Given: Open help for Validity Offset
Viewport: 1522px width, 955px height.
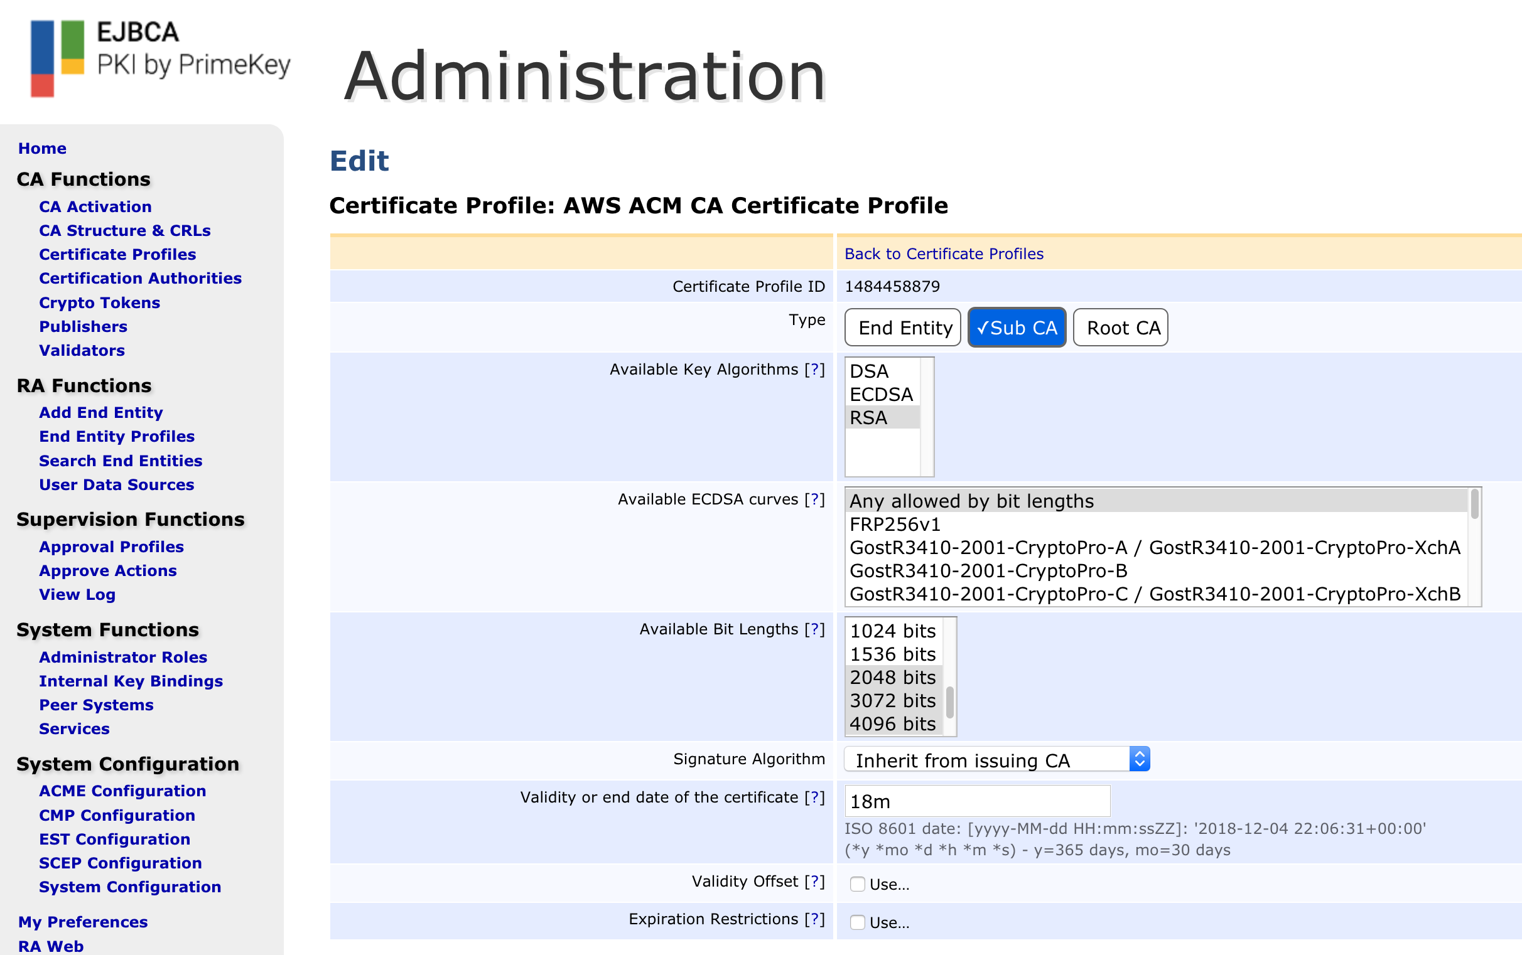Looking at the screenshot, I should (x=815, y=882).
